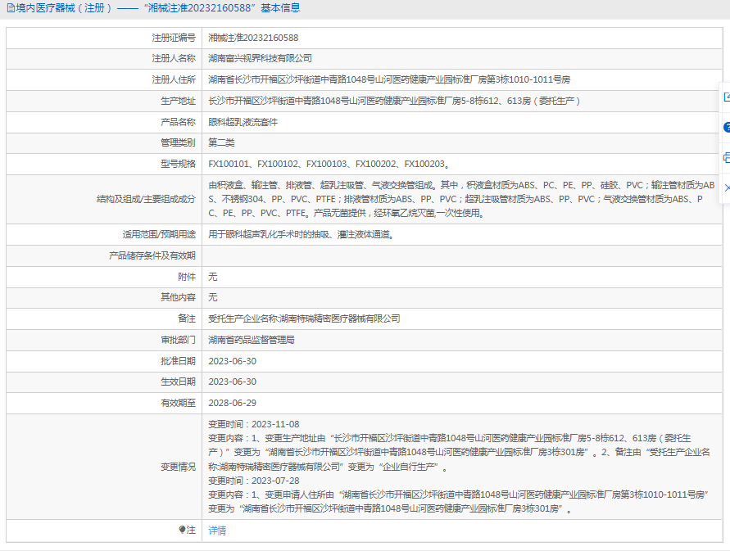Click the 备注 contract manufacturer text
This screenshot has height=551, width=730.
tap(304, 318)
